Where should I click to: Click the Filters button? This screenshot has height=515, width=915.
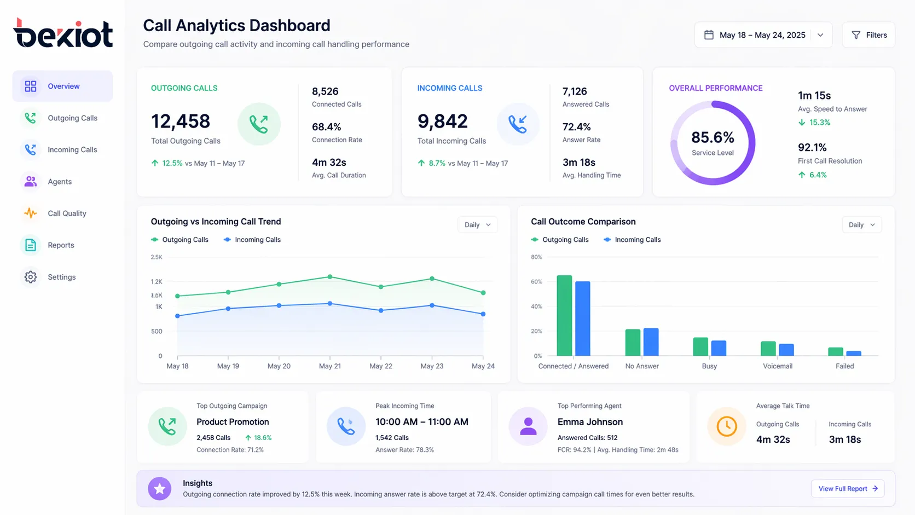(x=868, y=34)
